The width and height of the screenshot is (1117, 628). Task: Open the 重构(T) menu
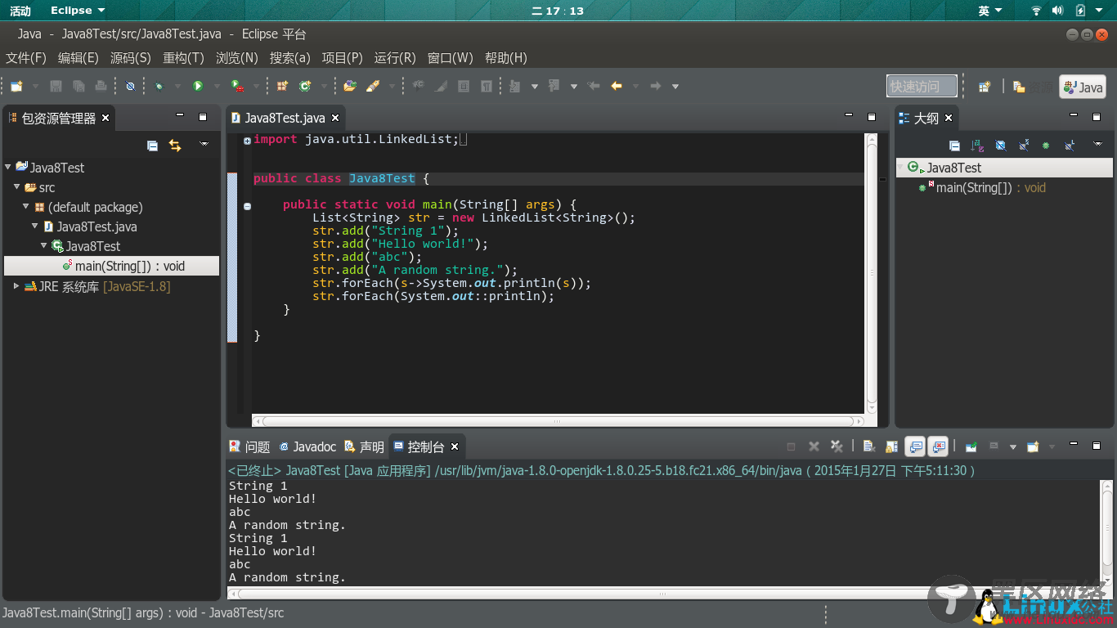[183, 58]
